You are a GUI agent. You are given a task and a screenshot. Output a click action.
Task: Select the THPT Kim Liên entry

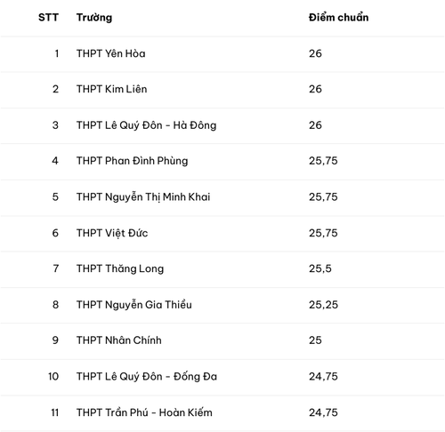tap(112, 89)
